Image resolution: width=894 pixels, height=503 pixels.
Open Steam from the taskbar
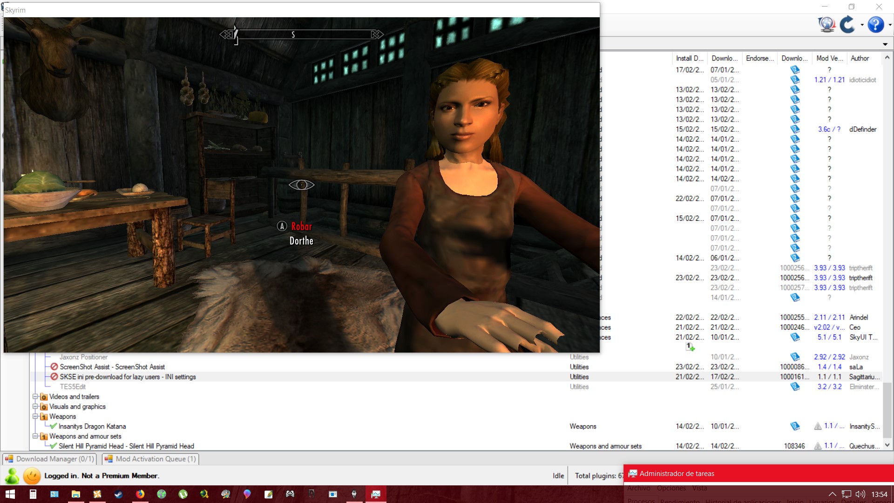pyautogui.click(x=119, y=494)
